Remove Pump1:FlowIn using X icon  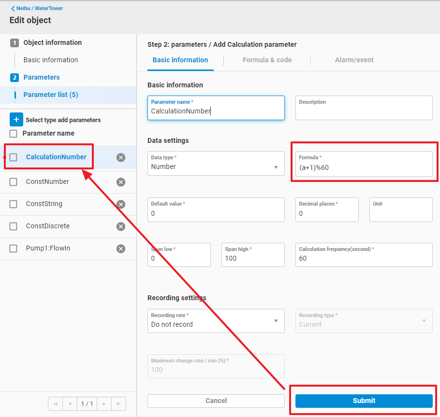coord(121,249)
